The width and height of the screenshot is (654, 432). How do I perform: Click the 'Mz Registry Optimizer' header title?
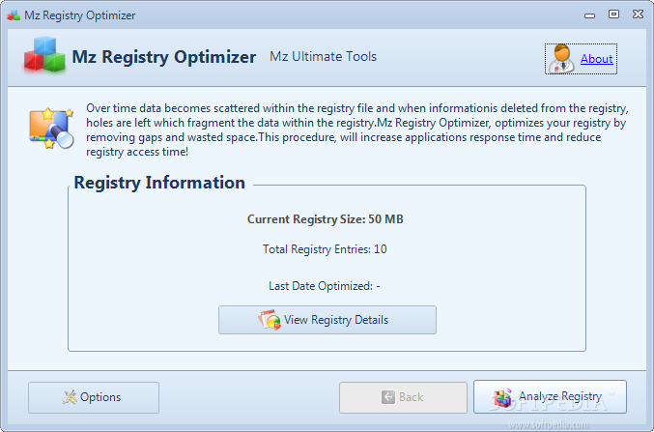[x=164, y=57]
